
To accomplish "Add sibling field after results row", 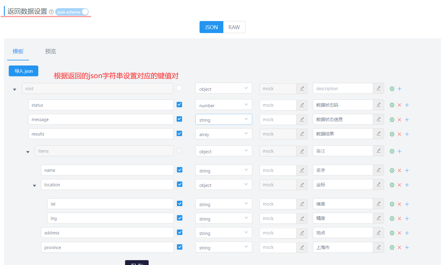I will click(x=407, y=134).
